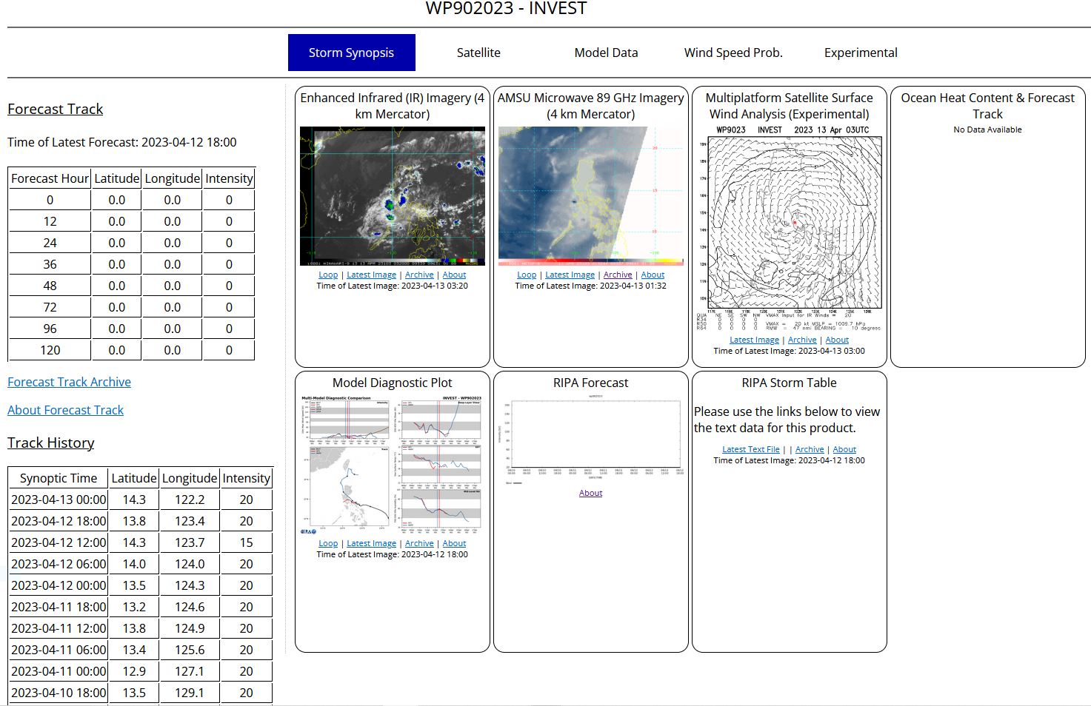Viewport: 1091px width, 706px height.
Task: Click the AMSU Microwave 89 GHz thumbnail
Action: click(591, 196)
